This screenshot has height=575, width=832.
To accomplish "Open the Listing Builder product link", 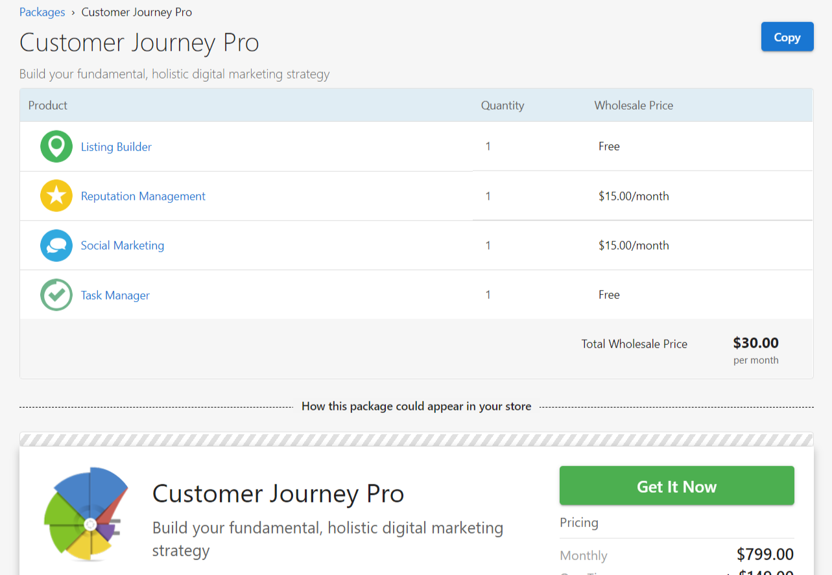I will pos(116,147).
